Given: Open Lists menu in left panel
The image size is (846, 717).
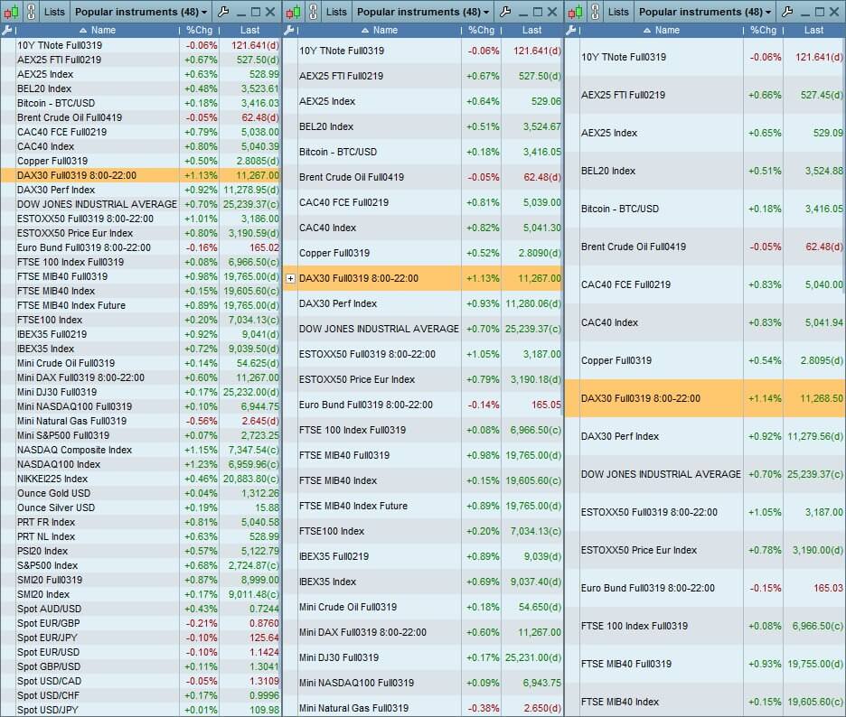Looking at the screenshot, I should [54, 12].
